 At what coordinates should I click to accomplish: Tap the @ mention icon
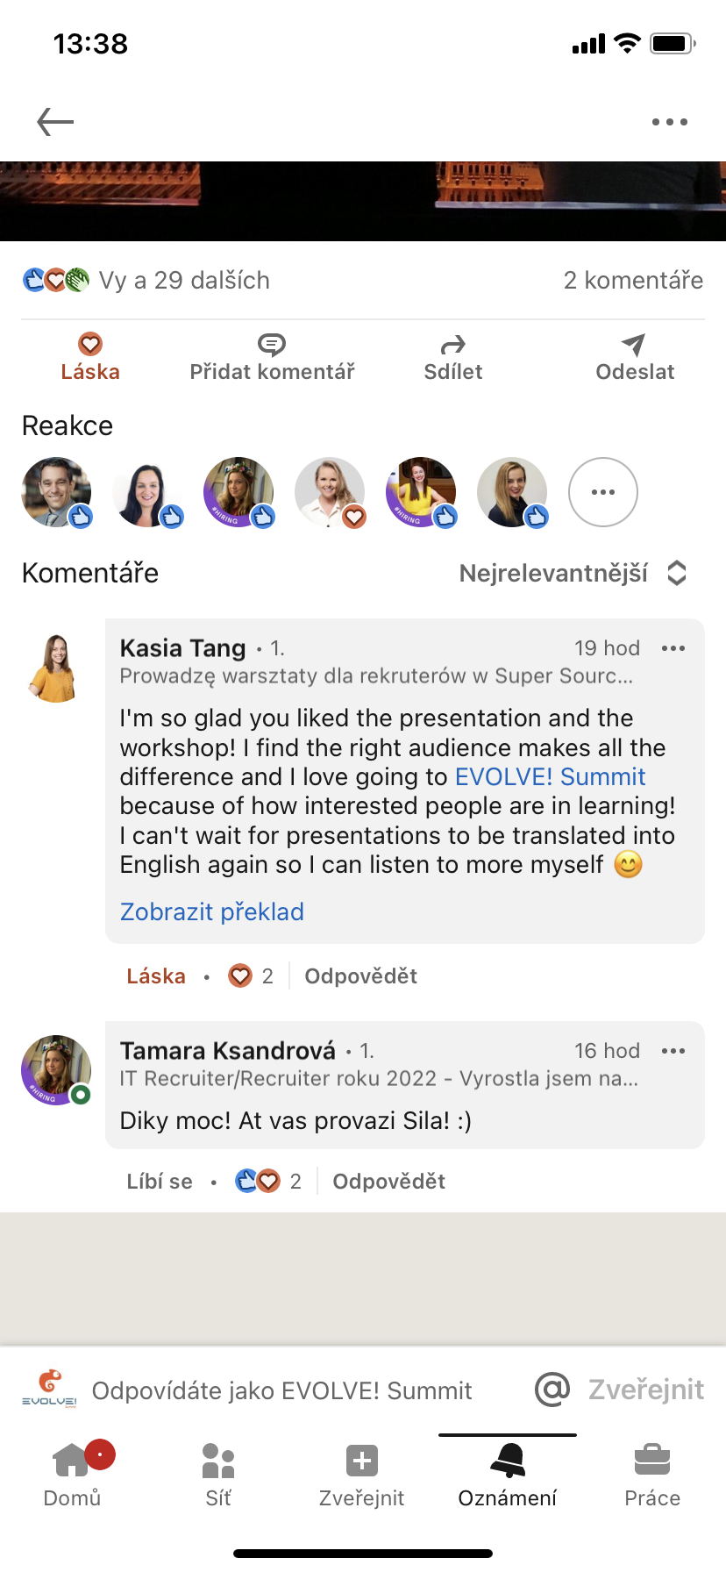click(552, 1390)
